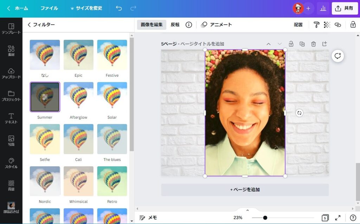The image size is (360, 224).
Task: Open the analytics chart icon
Action: coord(323,8)
